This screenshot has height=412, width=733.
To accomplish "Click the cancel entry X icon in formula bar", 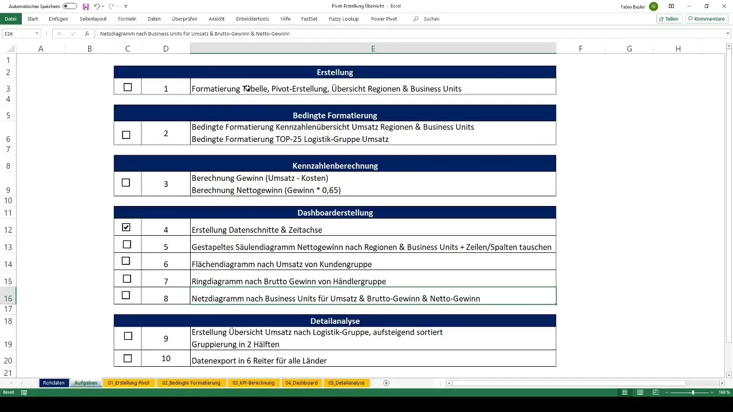I will (x=59, y=34).
